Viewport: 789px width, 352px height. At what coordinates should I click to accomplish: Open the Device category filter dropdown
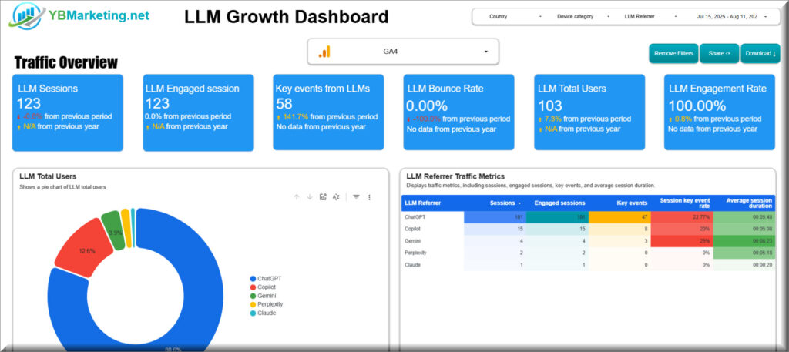(x=583, y=17)
